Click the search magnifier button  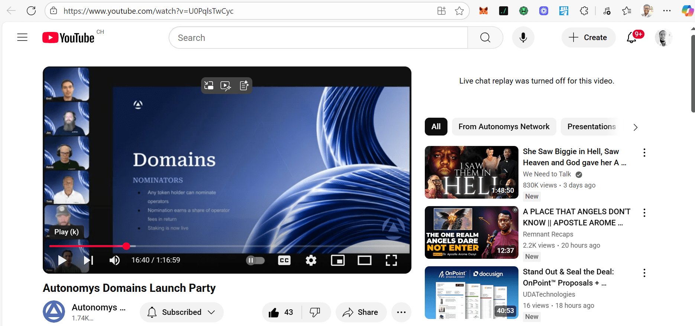(485, 38)
